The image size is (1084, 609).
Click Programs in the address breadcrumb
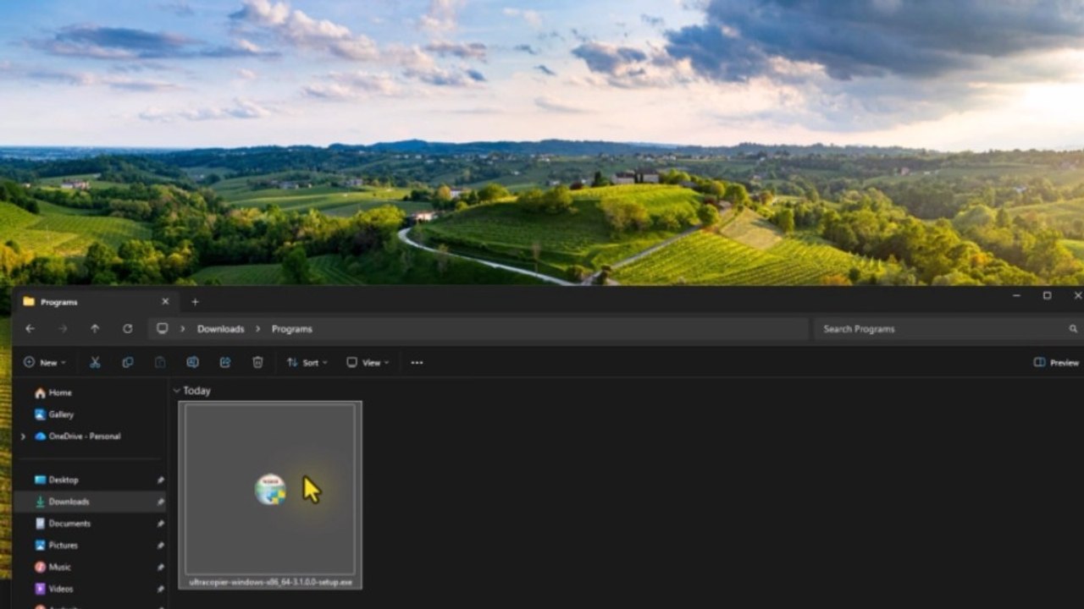click(292, 329)
